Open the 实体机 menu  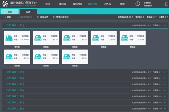coord(107,4)
